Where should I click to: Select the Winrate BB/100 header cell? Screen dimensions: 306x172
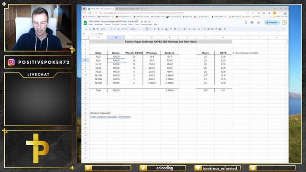134,53
